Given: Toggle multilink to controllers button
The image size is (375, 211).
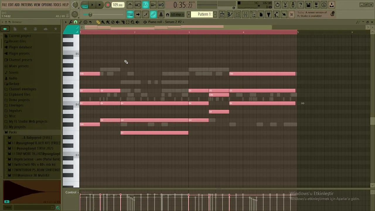Looking at the screenshot, I should (161, 15).
